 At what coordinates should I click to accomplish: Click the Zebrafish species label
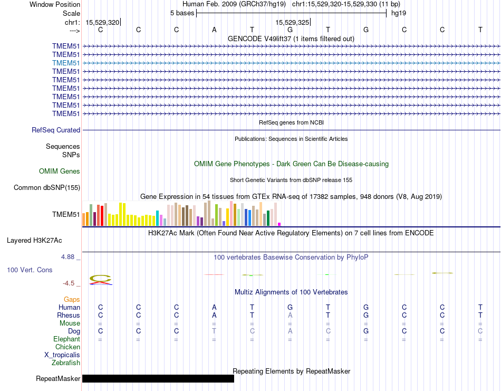[66, 363]
